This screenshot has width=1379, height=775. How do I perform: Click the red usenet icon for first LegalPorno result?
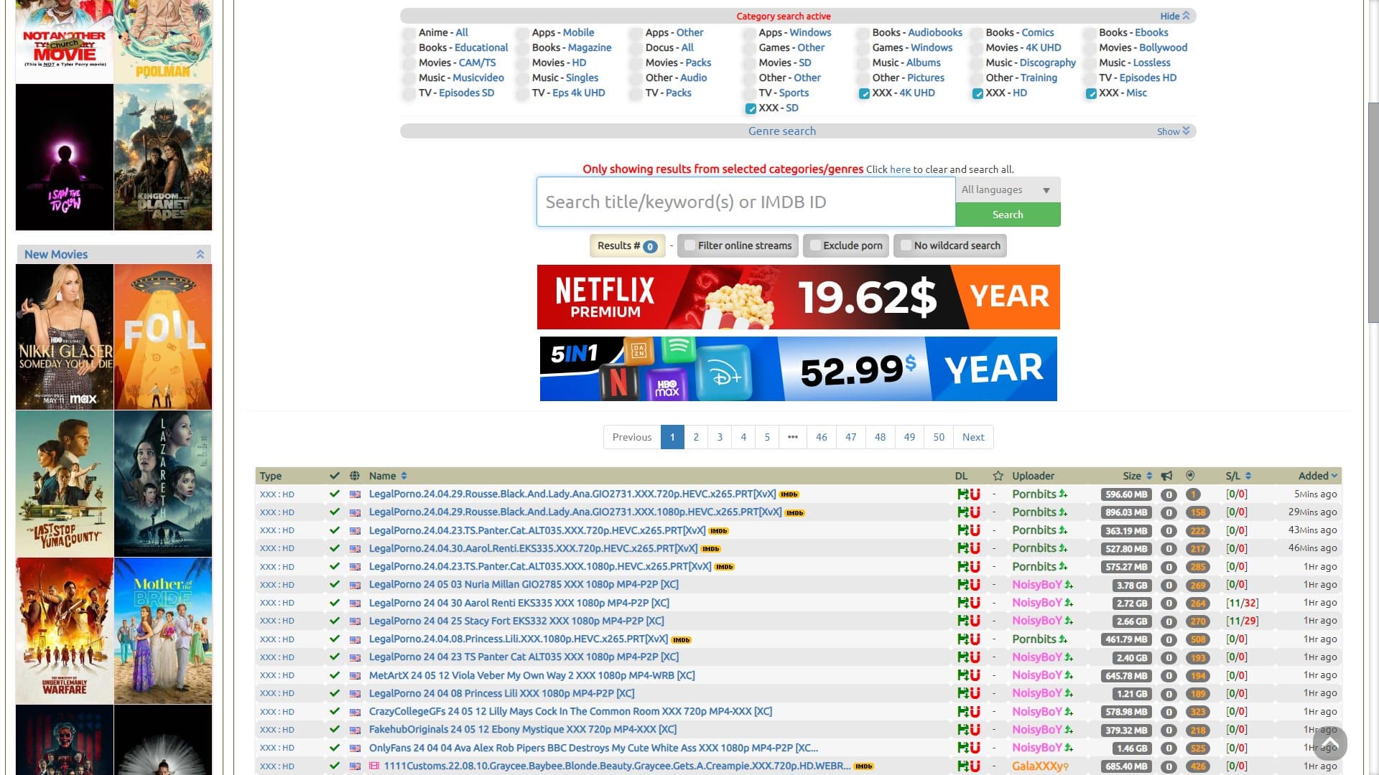[975, 494]
